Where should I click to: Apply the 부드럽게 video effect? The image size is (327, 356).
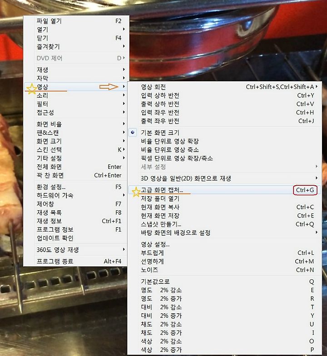tap(224, 252)
